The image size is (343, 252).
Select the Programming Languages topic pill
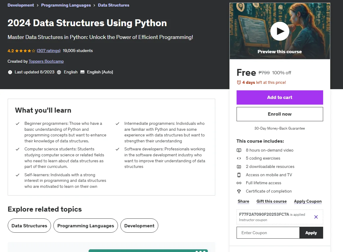[86, 226]
